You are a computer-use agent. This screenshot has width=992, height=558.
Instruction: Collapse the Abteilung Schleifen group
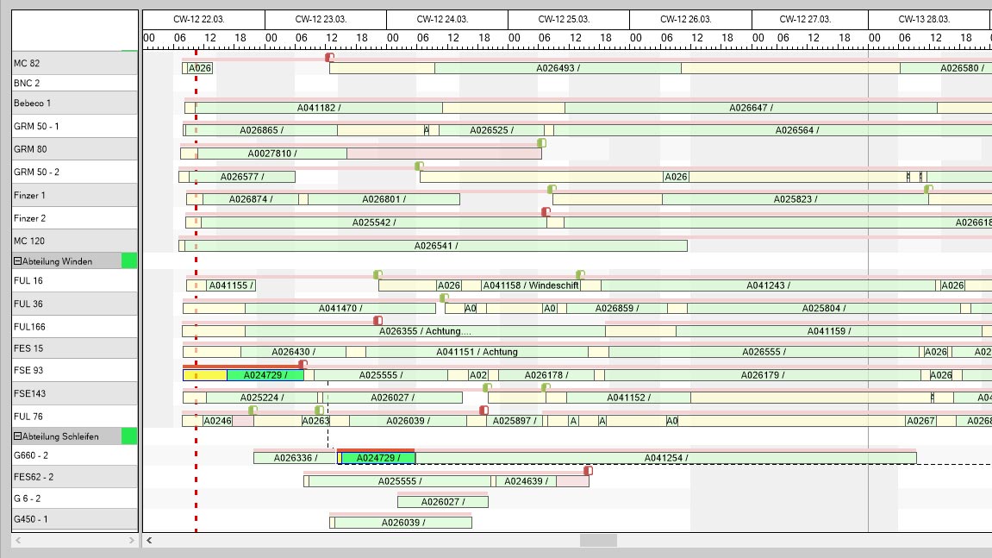pyautogui.click(x=17, y=436)
